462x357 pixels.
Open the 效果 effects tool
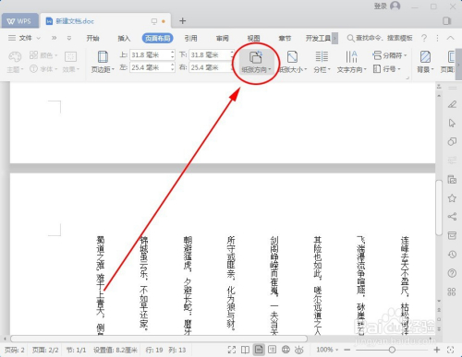[x=70, y=62]
